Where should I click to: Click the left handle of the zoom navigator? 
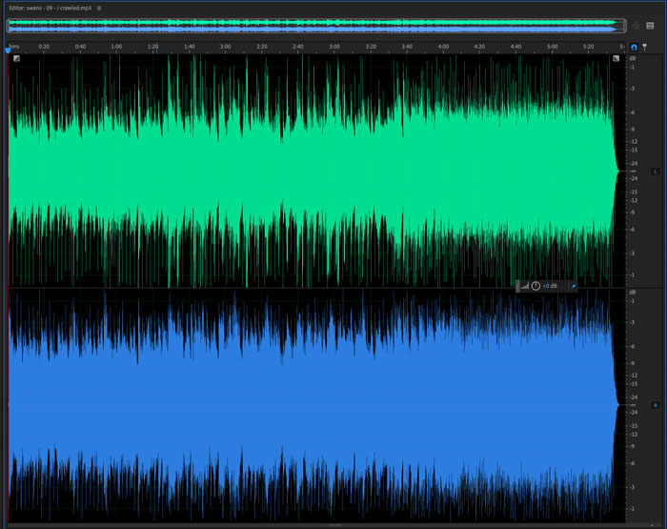click(x=8, y=26)
